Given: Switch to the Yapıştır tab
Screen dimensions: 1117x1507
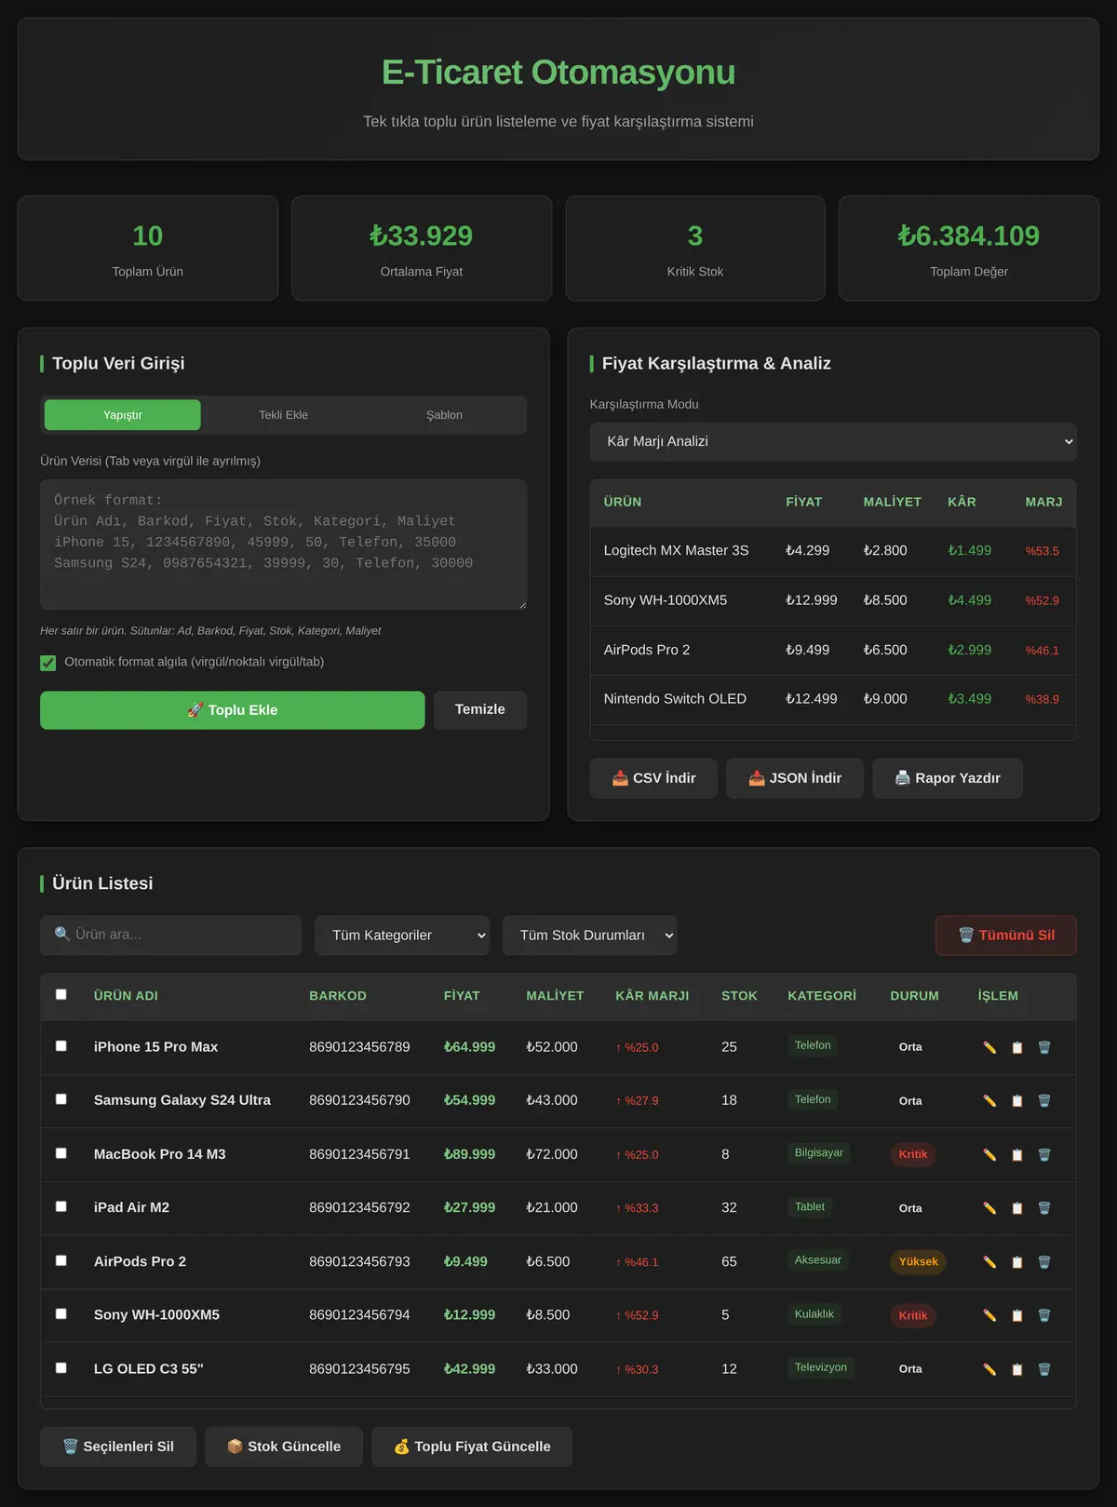Looking at the screenshot, I should pyautogui.click(x=123, y=415).
